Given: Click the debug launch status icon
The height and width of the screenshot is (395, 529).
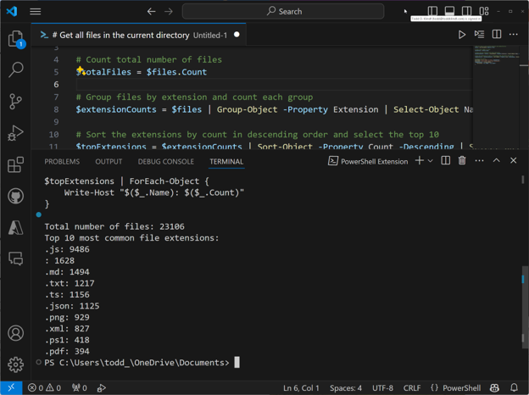Looking at the screenshot, I should pos(102,388).
